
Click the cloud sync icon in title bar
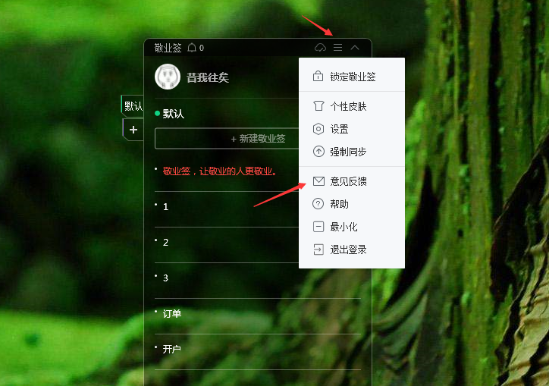[320, 47]
